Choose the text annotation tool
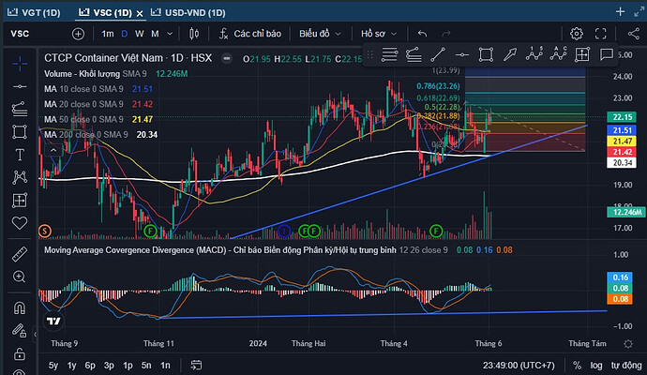The width and height of the screenshot is (647, 375). click(20, 154)
